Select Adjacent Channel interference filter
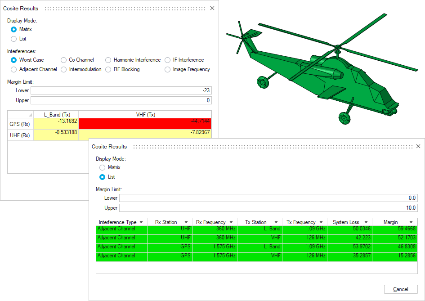Viewport: 425px width, 301px height. [x=14, y=69]
